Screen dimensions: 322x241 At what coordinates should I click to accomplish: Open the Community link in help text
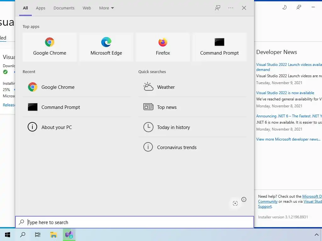pos(268,201)
